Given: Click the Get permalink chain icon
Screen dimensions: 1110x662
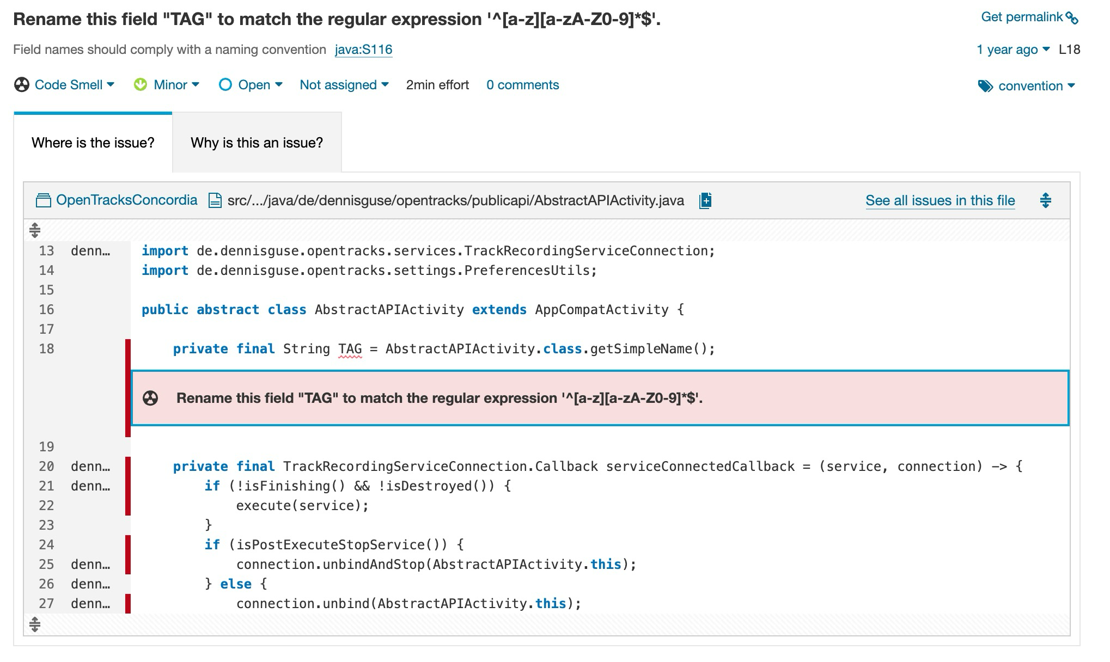Looking at the screenshot, I should pos(1071,16).
